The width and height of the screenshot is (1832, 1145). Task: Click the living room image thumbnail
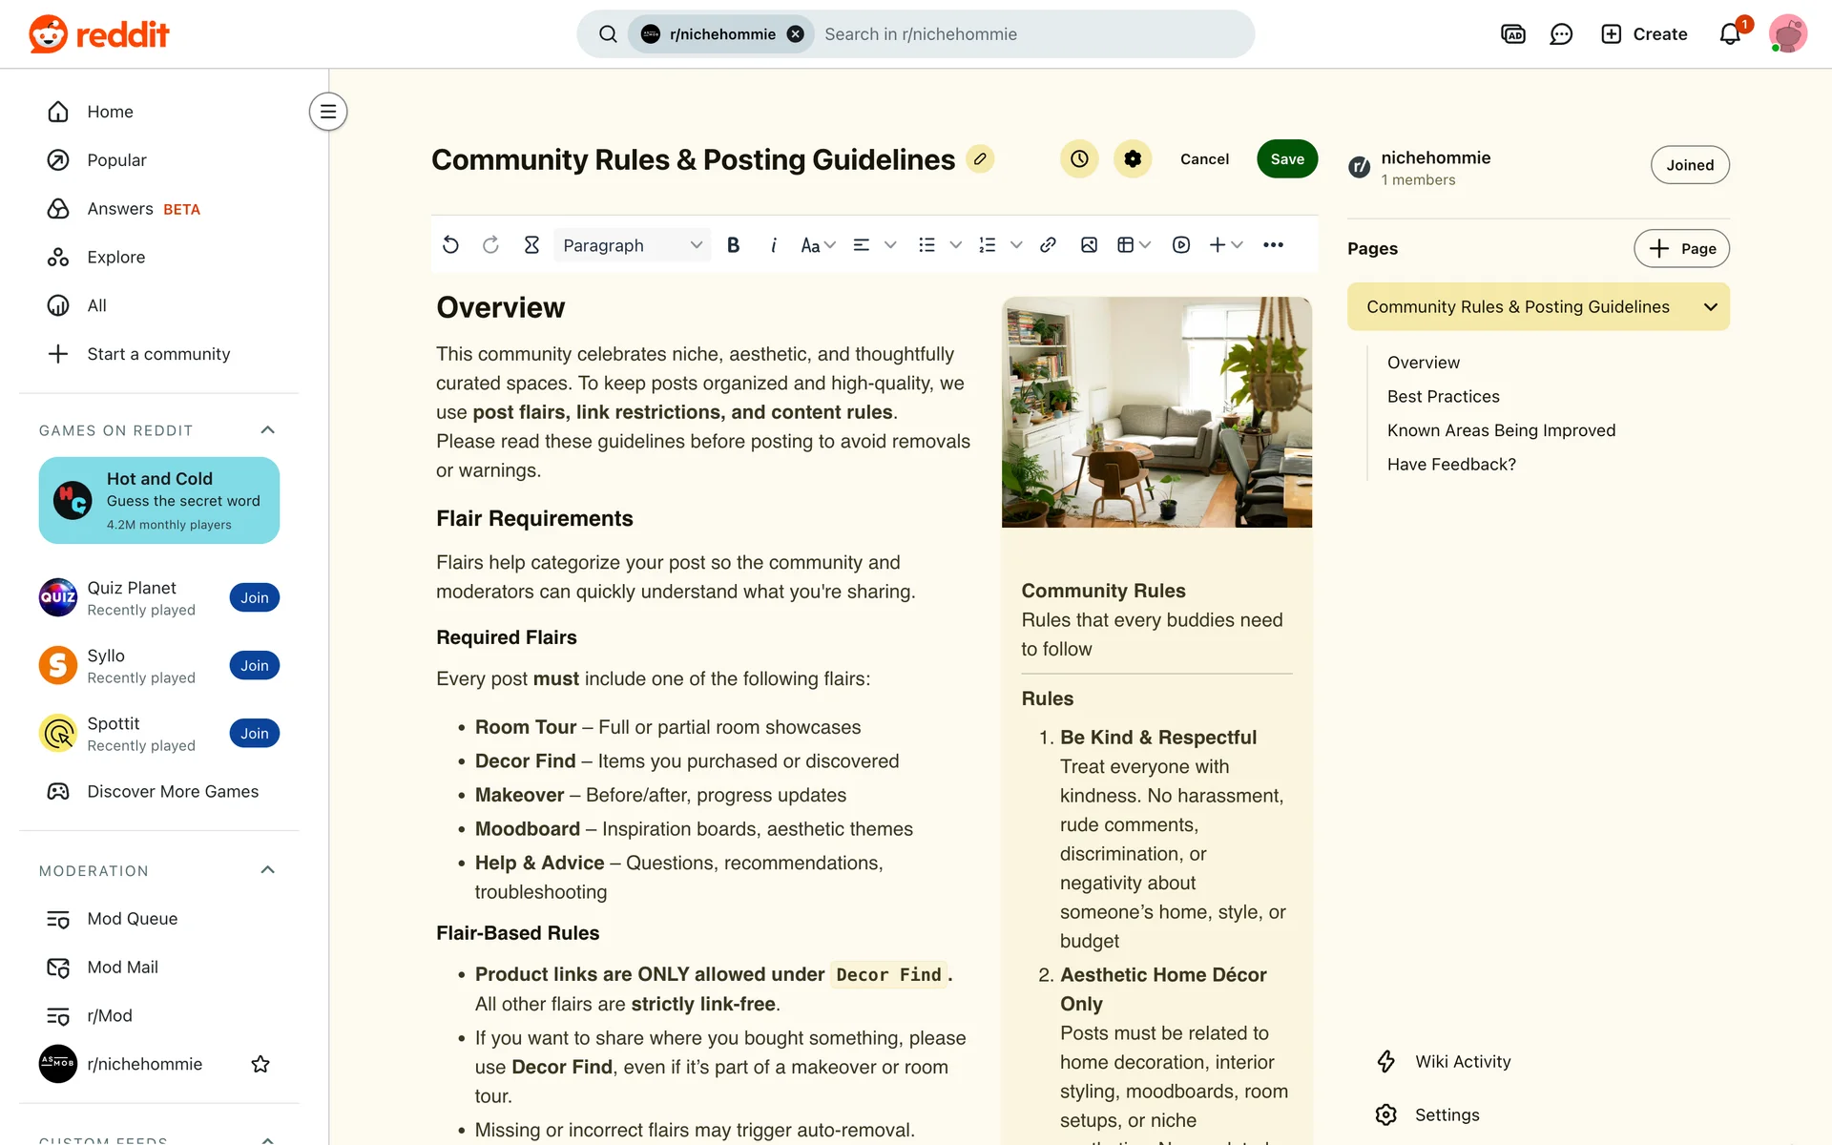[1156, 412]
